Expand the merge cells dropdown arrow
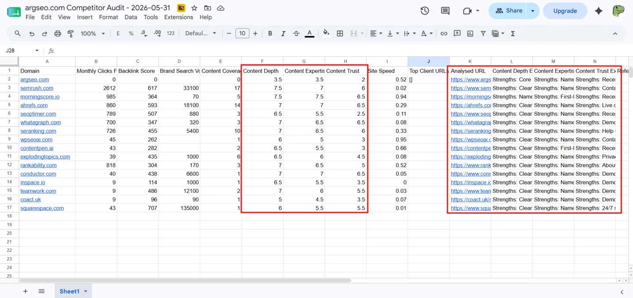Image resolution: width=633 pixels, height=298 pixels. (x=362, y=33)
